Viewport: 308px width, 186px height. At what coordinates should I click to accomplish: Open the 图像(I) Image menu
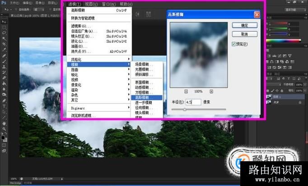(40, 3)
